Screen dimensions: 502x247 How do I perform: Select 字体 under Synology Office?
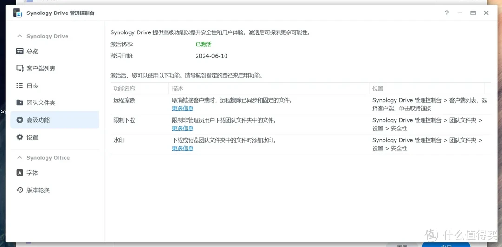pos(55,173)
